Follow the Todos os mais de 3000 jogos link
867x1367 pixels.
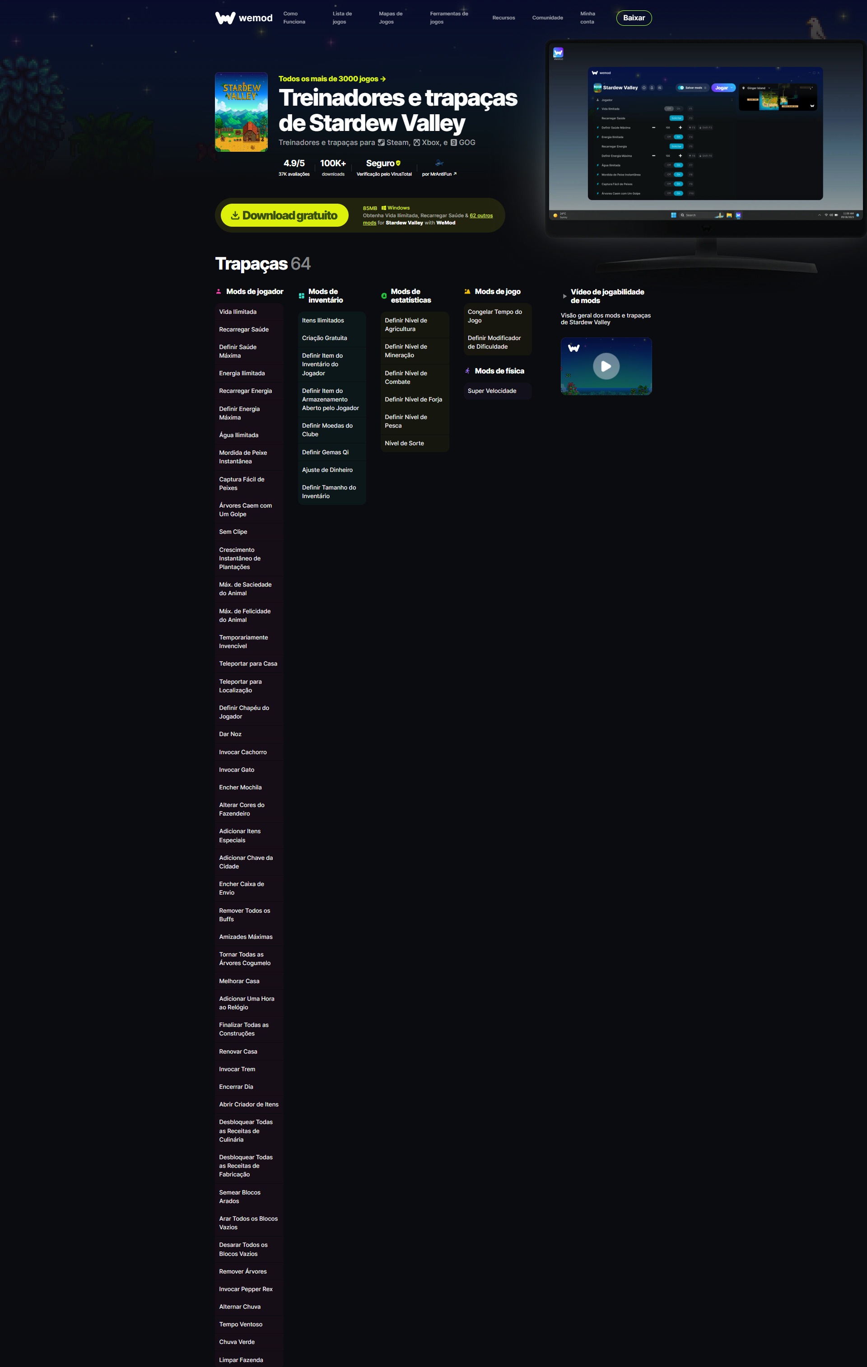pyautogui.click(x=332, y=79)
